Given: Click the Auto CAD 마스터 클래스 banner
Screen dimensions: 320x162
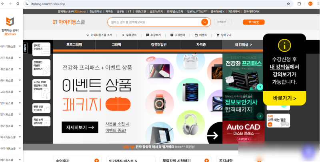Looking at the screenshot, I should coord(244,132).
